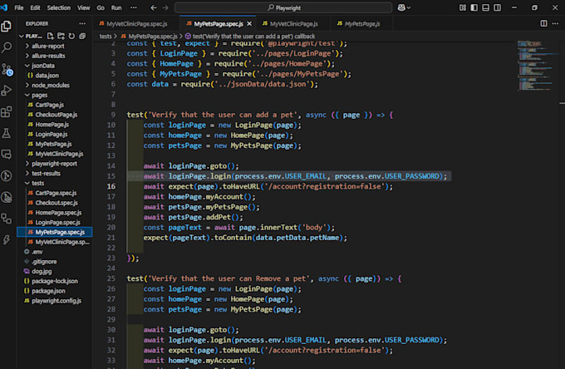Open the title bar overflow menu ellipsis
The width and height of the screenshot is (565, 369).
134,7
